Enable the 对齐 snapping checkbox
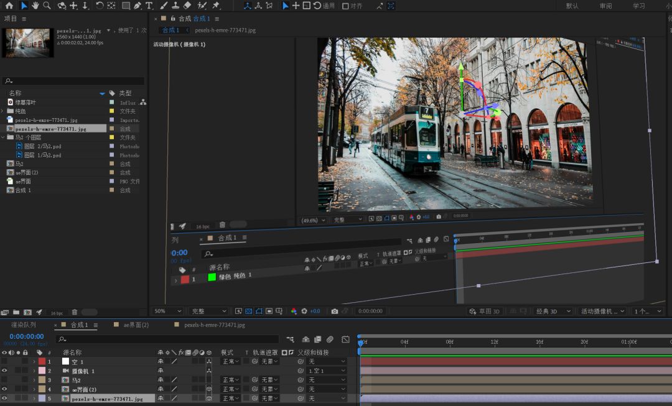The width and height of the screenshot is (672, 406). point(345,6)
